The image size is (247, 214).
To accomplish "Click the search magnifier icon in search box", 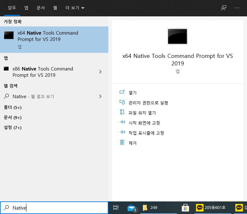I will tap(6, 208).
